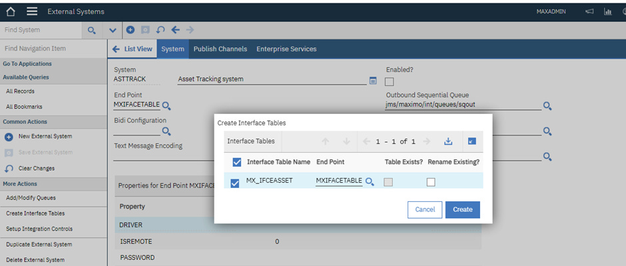Switch to the Enterprise Services tab
Viewport: 626px width, 266px height.
(x=286, y=49)
